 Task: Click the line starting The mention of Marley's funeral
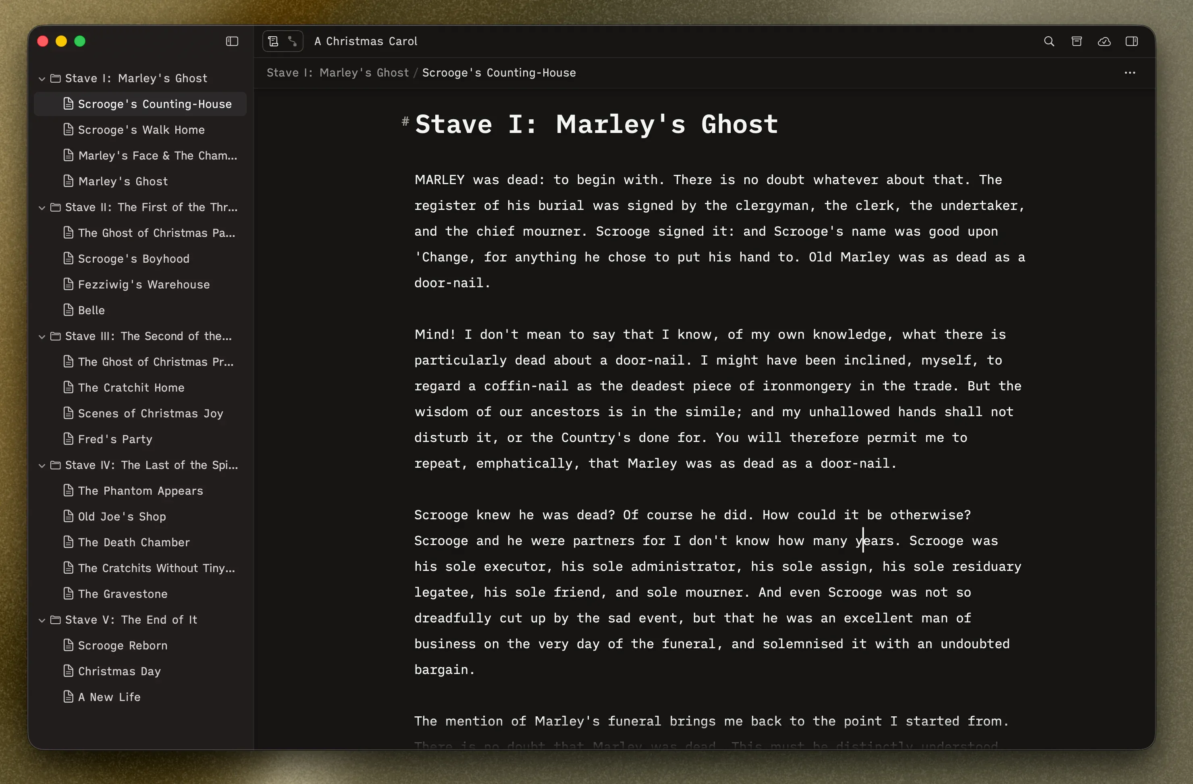click(711, 722)
